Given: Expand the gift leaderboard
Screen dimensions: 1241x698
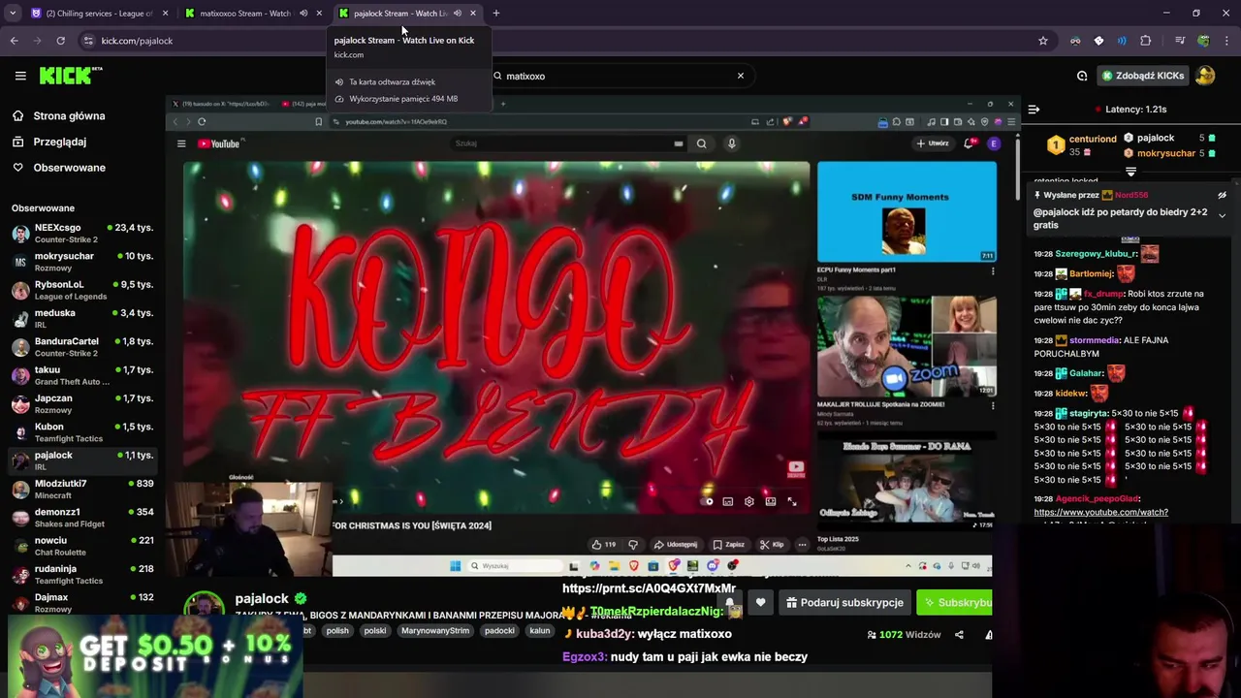Looking at the screenshot, I should (x=1130, y=172).
